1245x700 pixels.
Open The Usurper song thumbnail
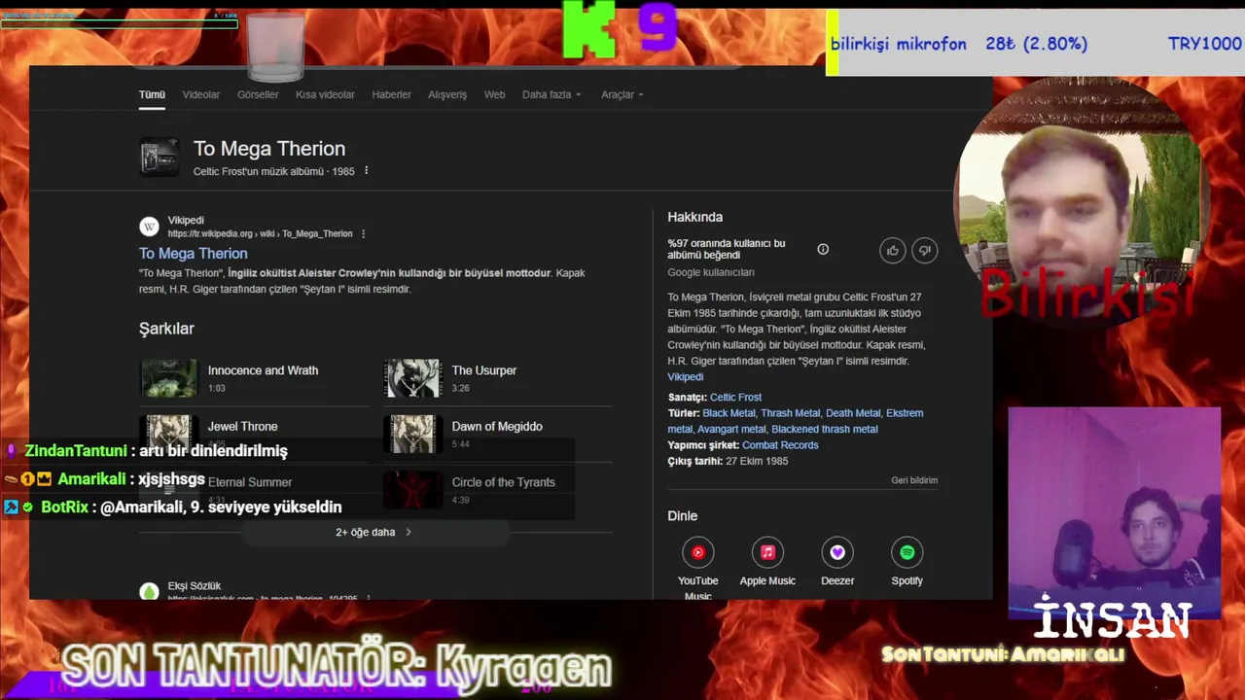tap(412, 378)
